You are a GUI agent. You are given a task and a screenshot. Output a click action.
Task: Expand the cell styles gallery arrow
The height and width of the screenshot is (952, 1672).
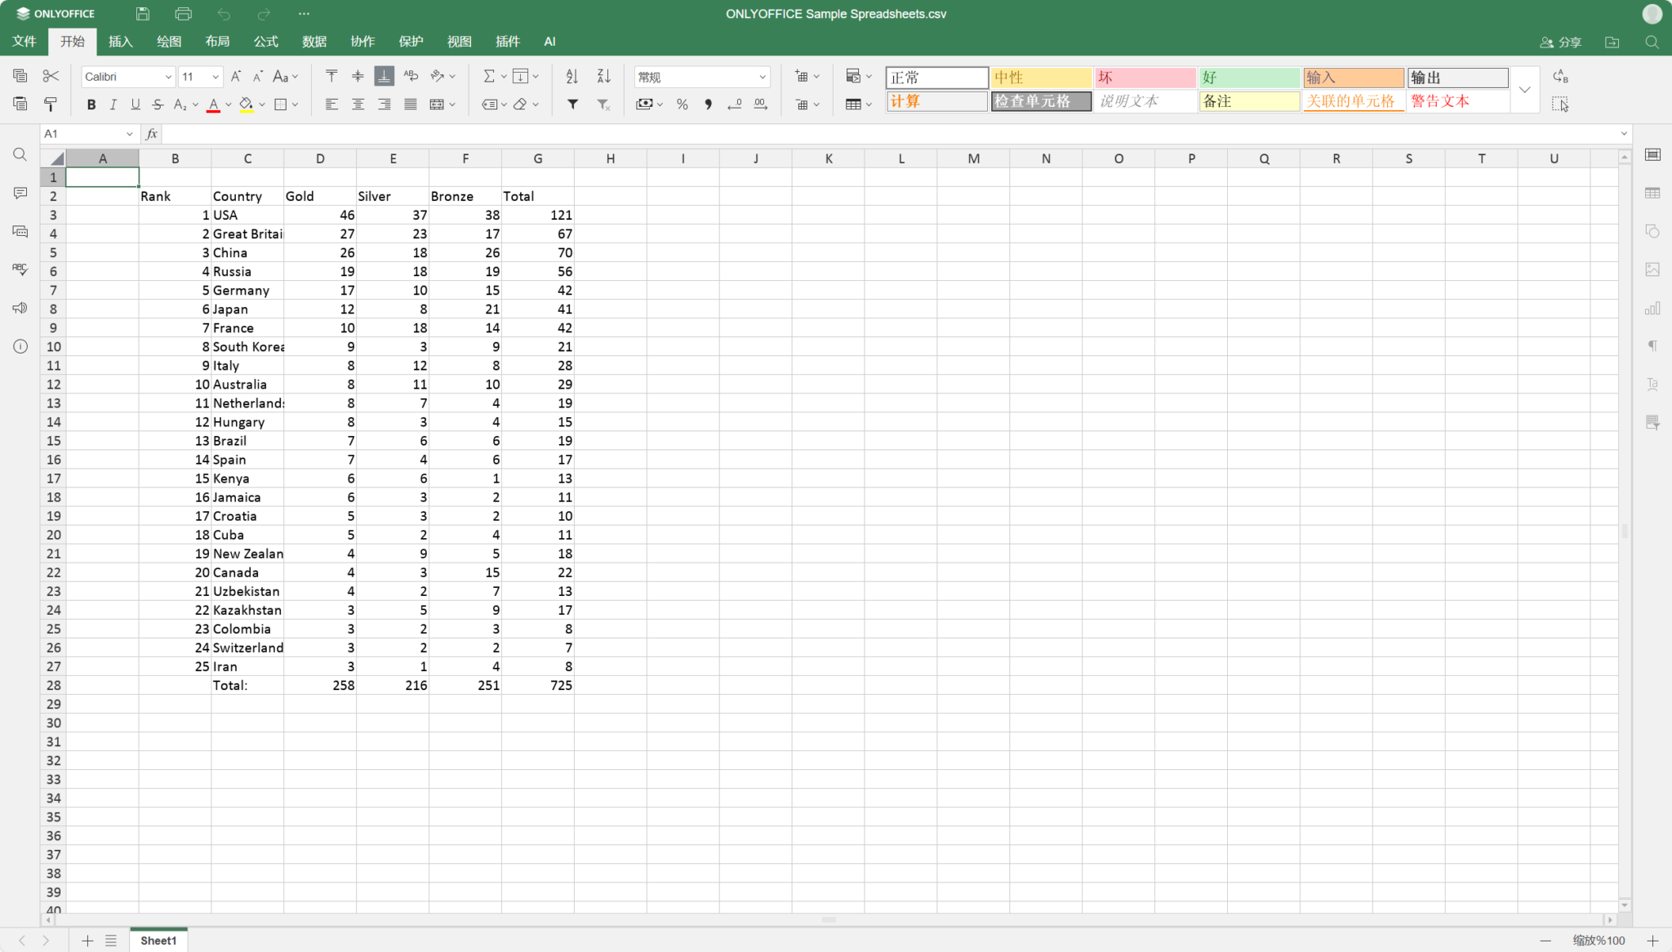[1524, 90]
